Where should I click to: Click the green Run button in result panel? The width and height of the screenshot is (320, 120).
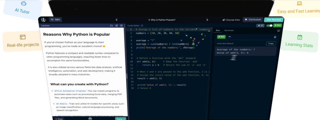[221, 37]
